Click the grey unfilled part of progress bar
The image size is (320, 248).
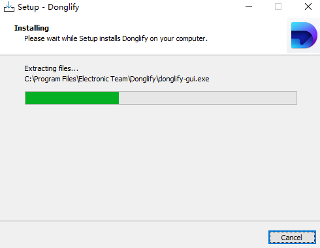click(x=208, y=98)
